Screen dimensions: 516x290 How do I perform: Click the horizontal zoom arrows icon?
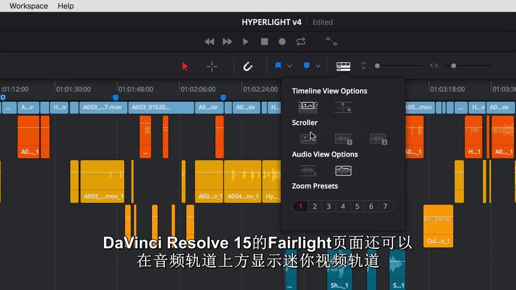point(434,66)
